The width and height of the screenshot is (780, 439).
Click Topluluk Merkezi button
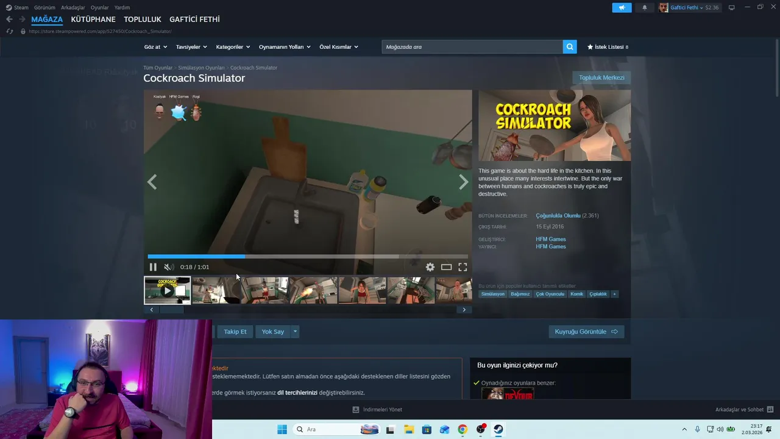coord(601,77)
